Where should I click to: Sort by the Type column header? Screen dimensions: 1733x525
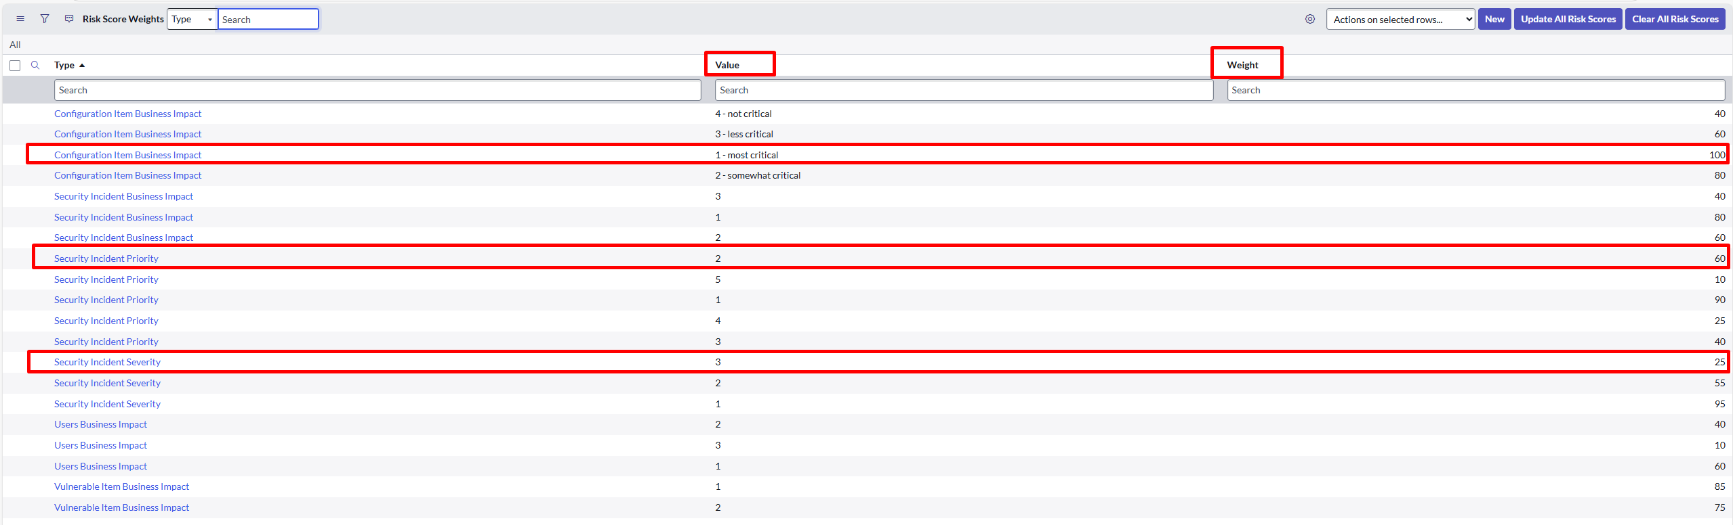64,65
